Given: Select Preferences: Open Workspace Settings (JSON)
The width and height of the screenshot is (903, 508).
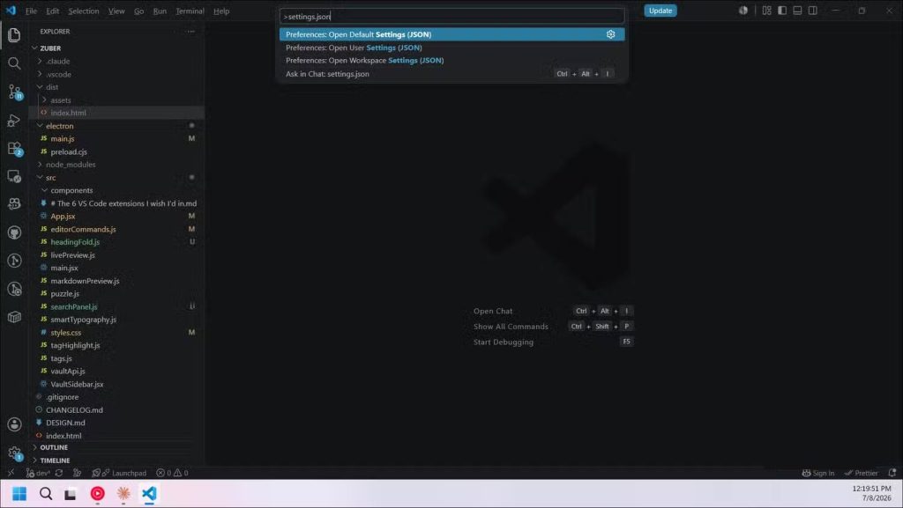Looking at the screenshot, I should pos(451,61).
